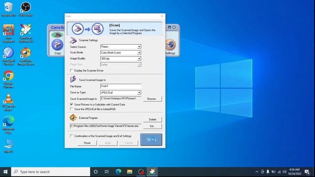Enable Display the Scanner Driver checkbox
Screen dimensions: 315x177
[71, 70]
